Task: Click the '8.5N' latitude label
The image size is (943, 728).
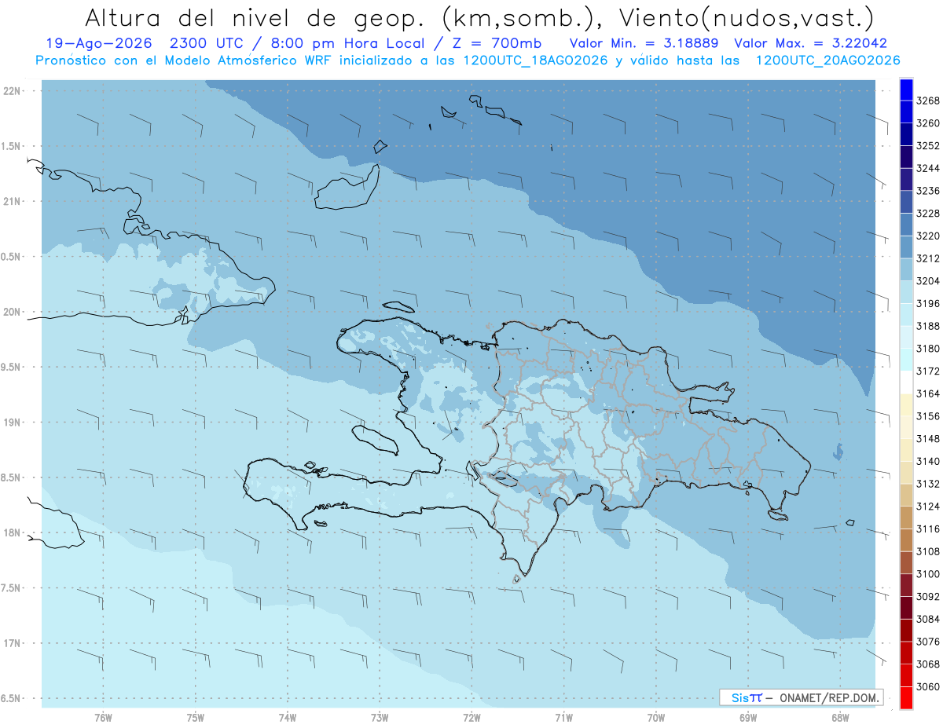Action: [11, 478]
